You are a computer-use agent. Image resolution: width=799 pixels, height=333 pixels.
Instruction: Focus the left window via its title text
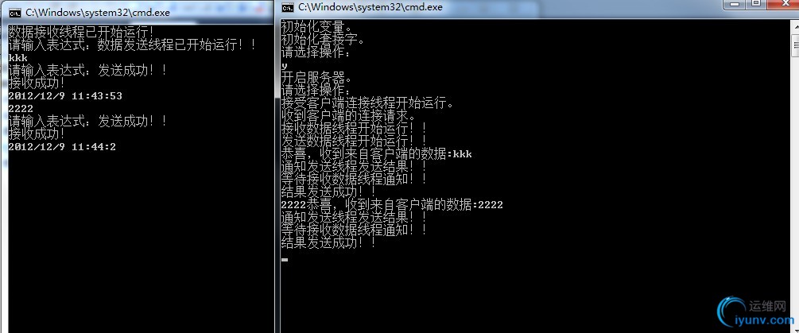click(98, 13)
